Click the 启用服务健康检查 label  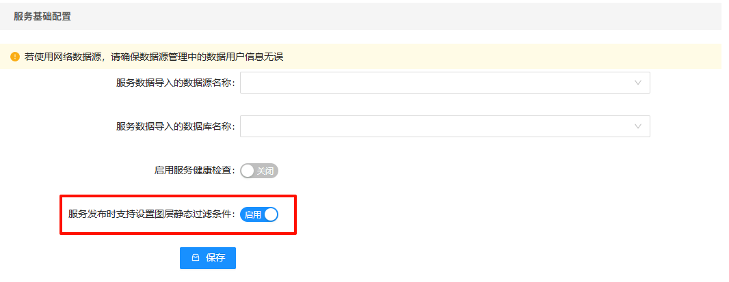tap(194, 171)
